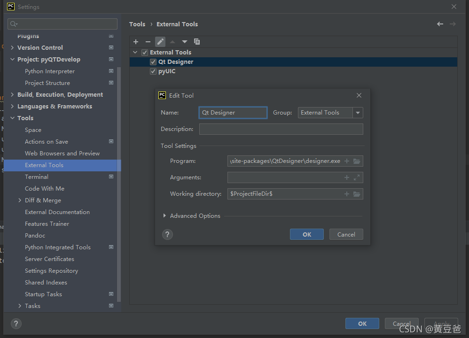Image resolution: width=469 pixels, height=338 pixels.
Task: Click the Edit pencil icon in toolbar
Action: (160, 42)
